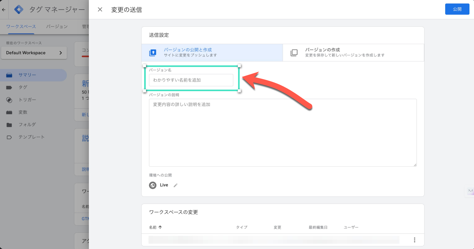Open the three-dot menu in changes row

pyautogui.click(x=414, y=240)
